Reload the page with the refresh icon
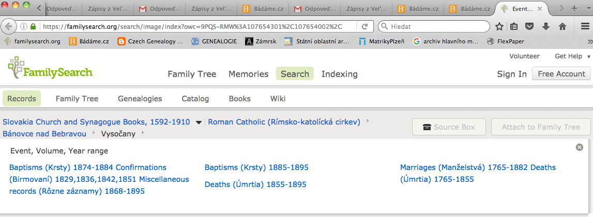Screen dimensions: 593x217 364,26
